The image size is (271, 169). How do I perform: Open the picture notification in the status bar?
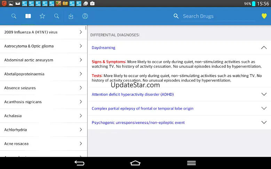(x=11, y=3)
